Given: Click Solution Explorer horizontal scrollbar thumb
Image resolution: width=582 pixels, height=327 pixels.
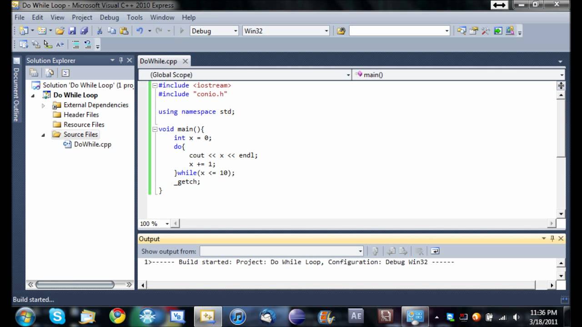Looking at the screenshot, I should pos(75,285).
